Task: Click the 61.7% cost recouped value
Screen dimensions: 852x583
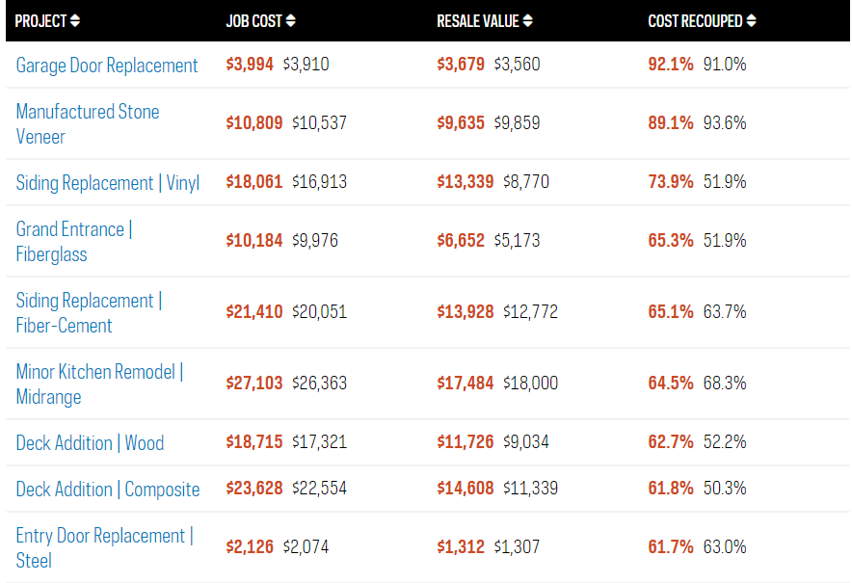Action: [671, 546]
